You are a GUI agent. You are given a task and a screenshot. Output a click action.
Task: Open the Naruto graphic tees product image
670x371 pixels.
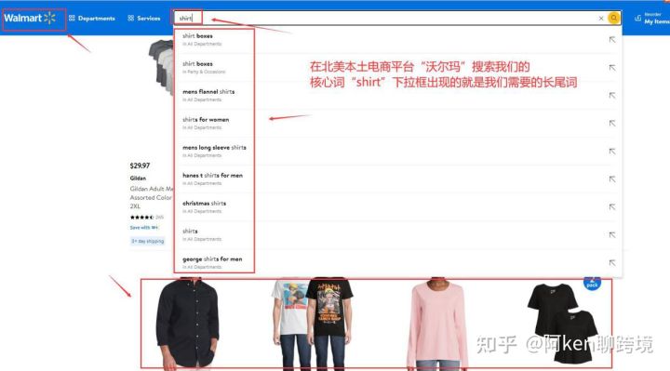pos(313,324)
